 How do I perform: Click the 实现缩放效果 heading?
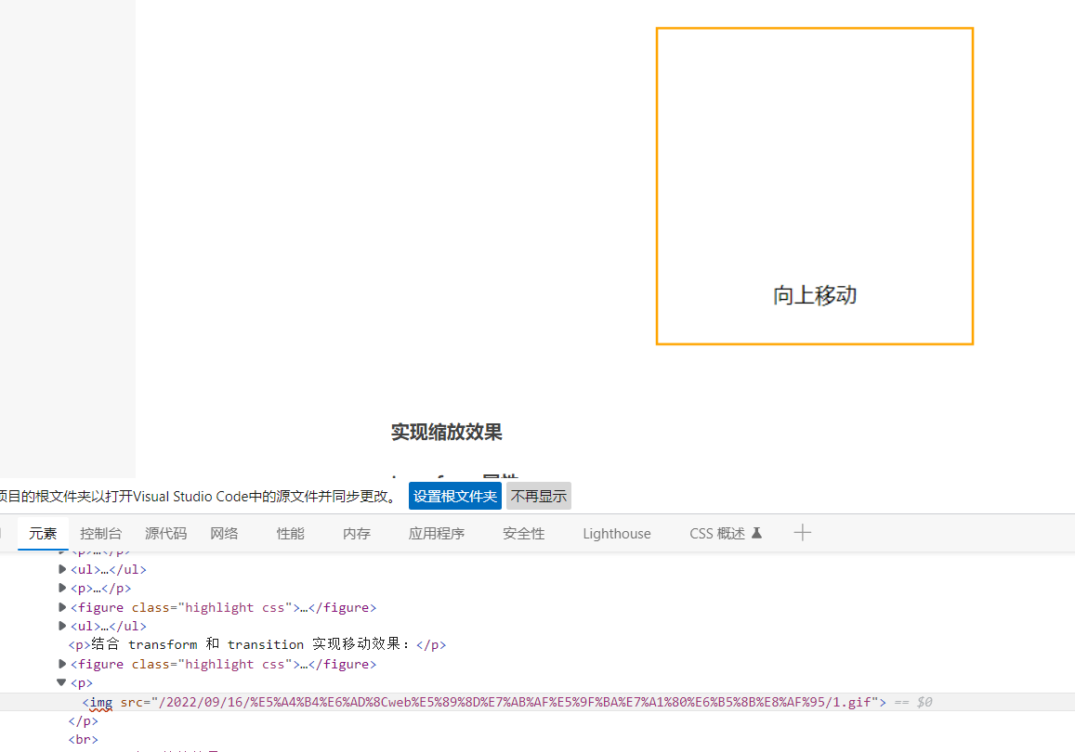[447, 432]
